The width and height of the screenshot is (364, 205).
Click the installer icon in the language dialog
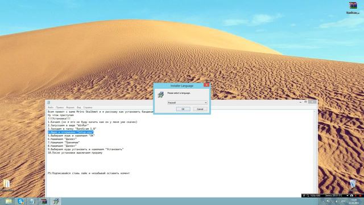(x=161, y=95)
